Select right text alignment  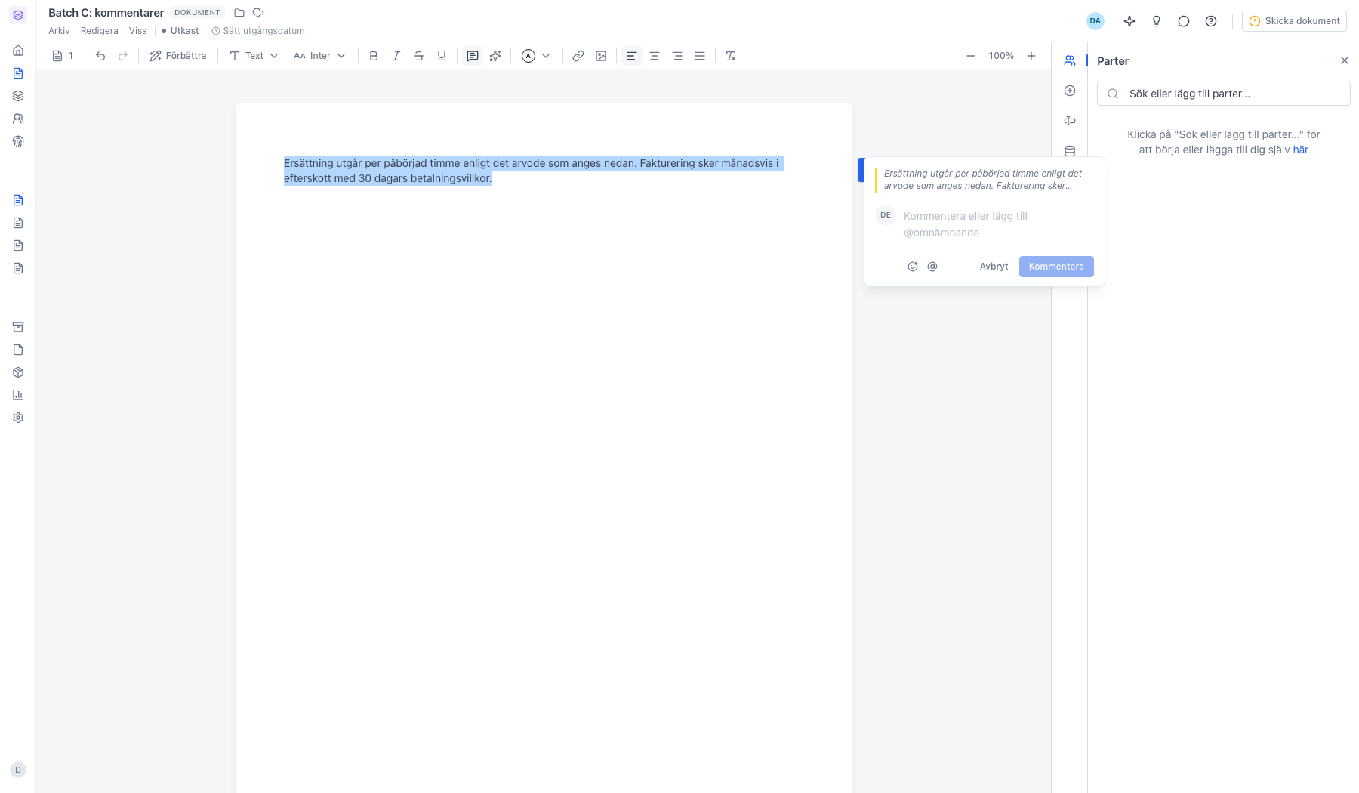677,56
